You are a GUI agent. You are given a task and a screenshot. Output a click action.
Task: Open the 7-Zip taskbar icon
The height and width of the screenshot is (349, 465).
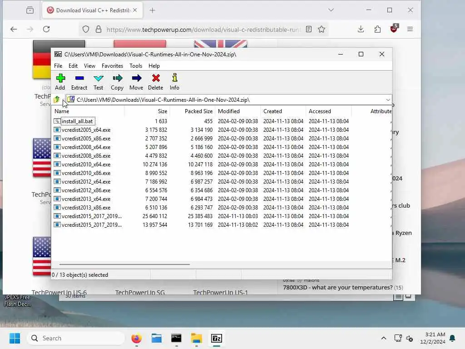[x=217, y=338]
